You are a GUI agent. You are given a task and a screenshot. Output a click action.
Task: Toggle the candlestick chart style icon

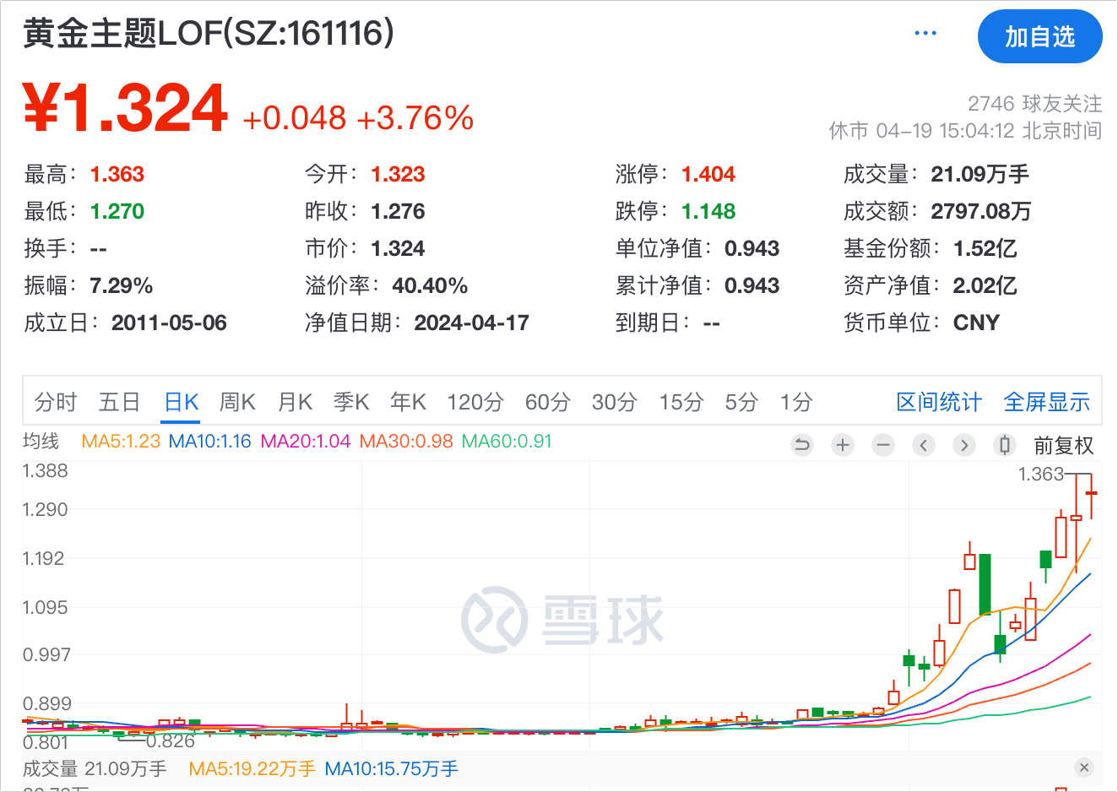click(1004, 445)
